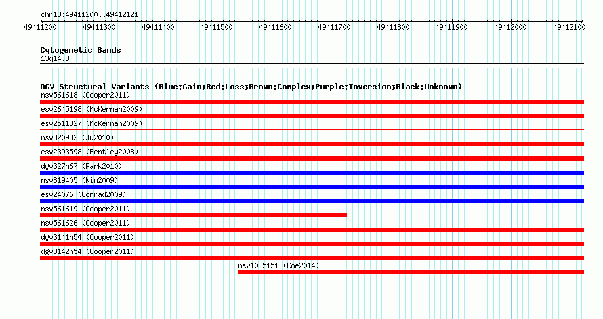The image size is (603, 319).
Task: Select the nsv820932 (Ju2010) label
Action: tap(77, 137)
